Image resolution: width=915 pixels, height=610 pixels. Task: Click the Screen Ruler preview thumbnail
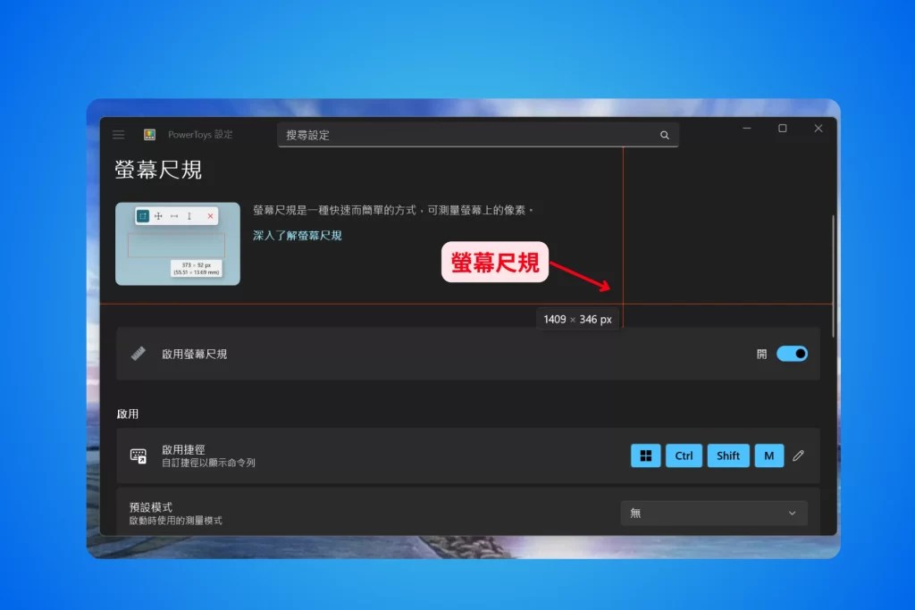point(178,244)
